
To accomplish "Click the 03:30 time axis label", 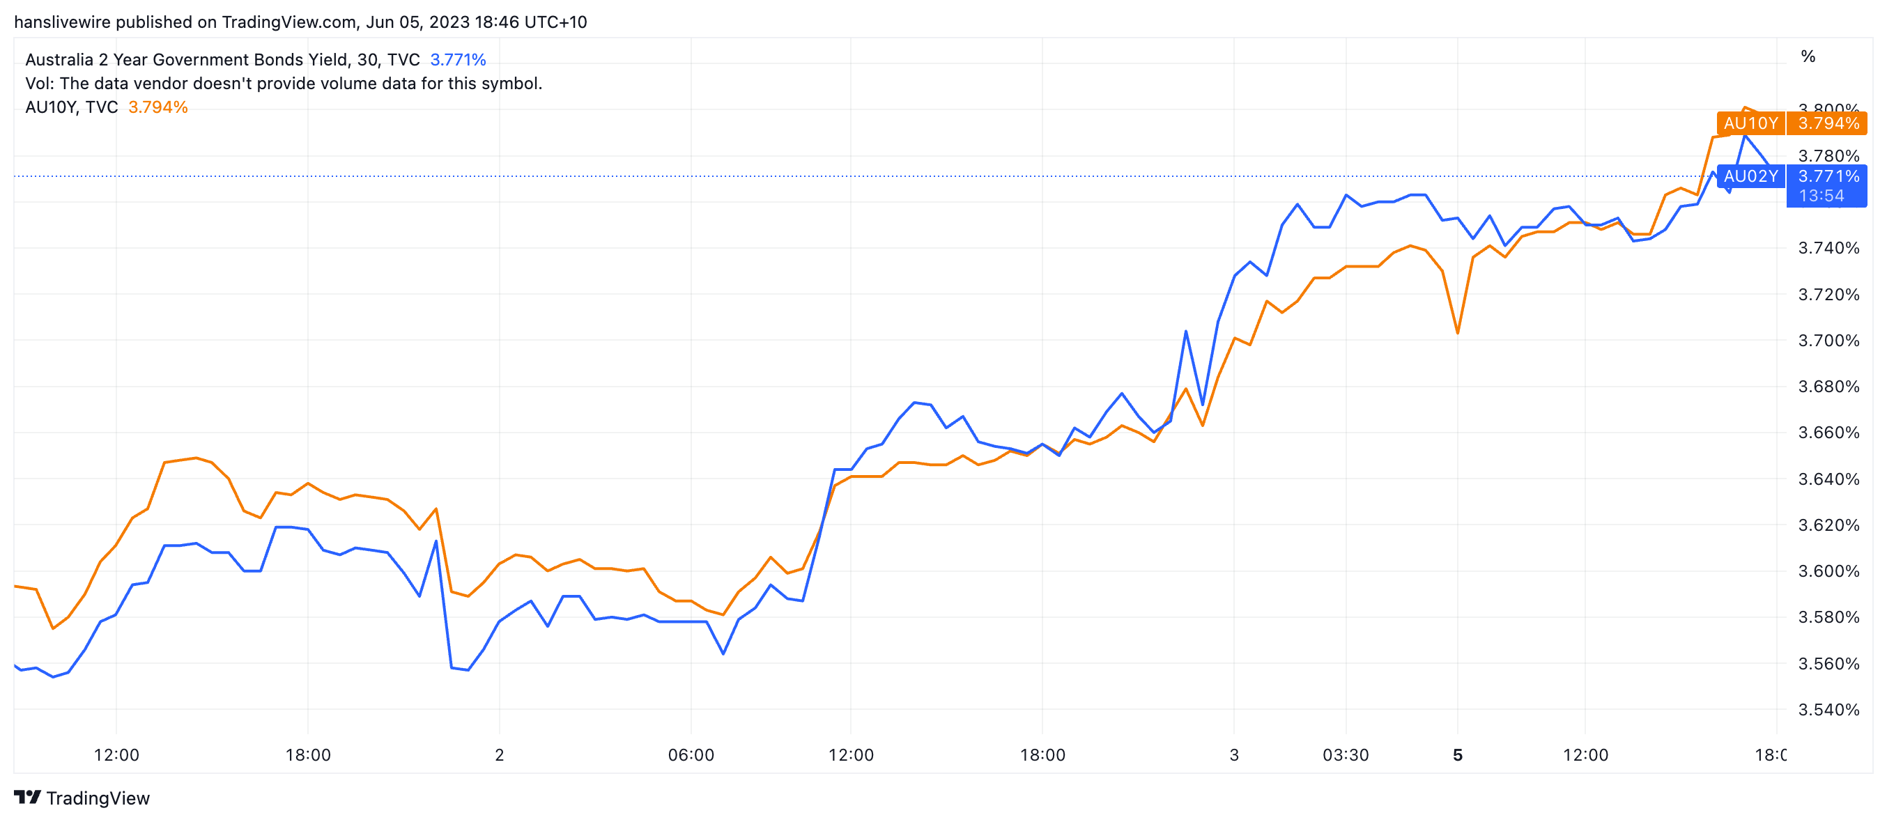I will pyautogui.click(x=1345, y=754).
